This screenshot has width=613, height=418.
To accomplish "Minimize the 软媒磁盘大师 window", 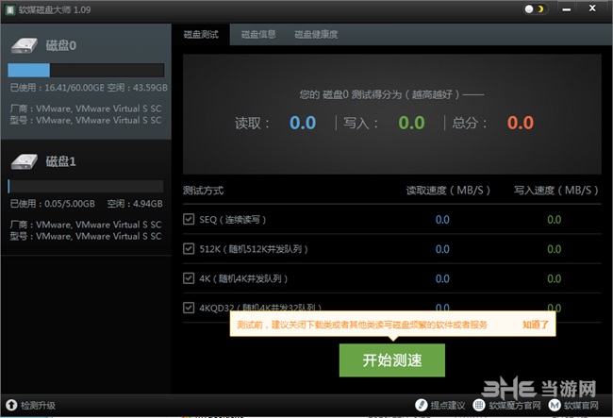I will (x=566, y=9).
